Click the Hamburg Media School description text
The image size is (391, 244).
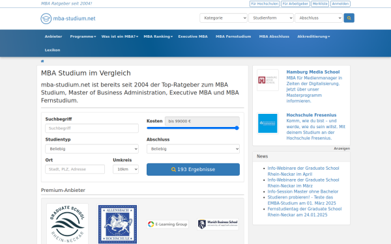point(314,89)
